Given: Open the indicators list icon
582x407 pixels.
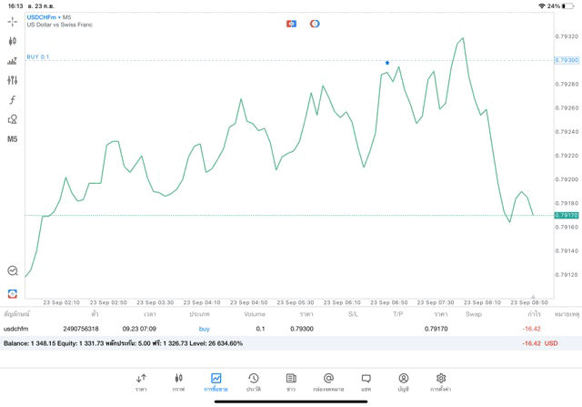Looking at the screenshot, I should [x=12, y=61].
